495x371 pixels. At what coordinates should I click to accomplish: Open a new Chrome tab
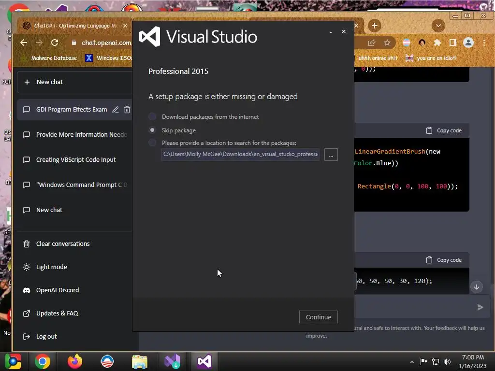375,26
